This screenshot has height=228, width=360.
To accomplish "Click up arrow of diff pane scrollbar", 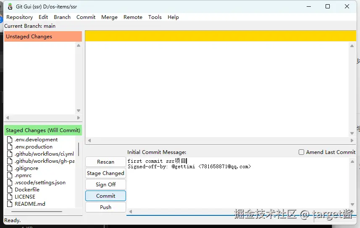I will 352,46.
